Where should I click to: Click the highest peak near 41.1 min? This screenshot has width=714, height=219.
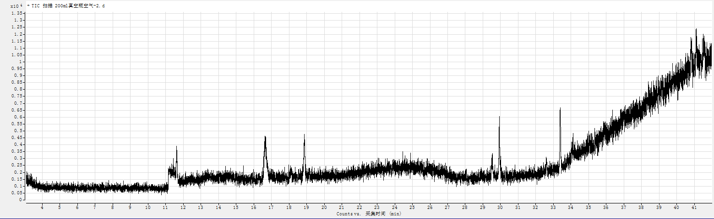point(696,30)
